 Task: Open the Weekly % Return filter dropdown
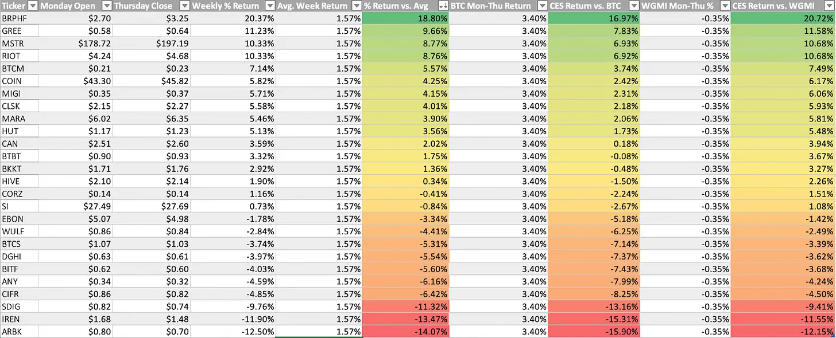click(269, 6)
